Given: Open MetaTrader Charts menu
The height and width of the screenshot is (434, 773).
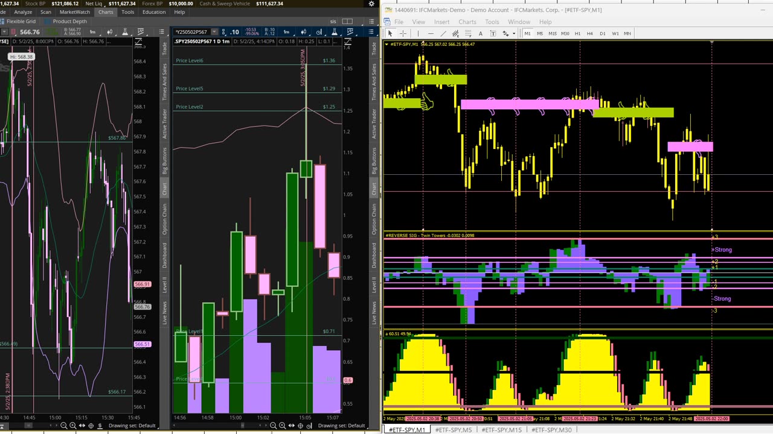Looking at the screenshot, I should click(x=467, y=22).
